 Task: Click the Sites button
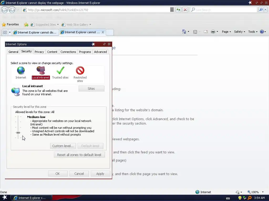[x=91, y=88]
